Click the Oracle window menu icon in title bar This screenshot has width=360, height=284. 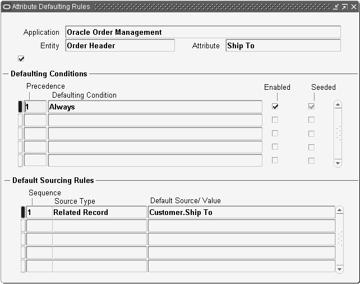point(6,7)
